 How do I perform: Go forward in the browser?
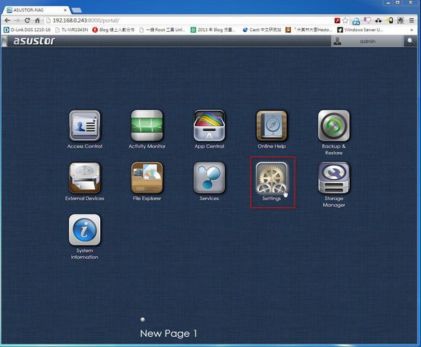click(x=17, y=20)
